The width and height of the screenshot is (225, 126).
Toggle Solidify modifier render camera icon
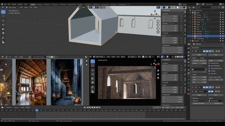click(x=204, y=51)
